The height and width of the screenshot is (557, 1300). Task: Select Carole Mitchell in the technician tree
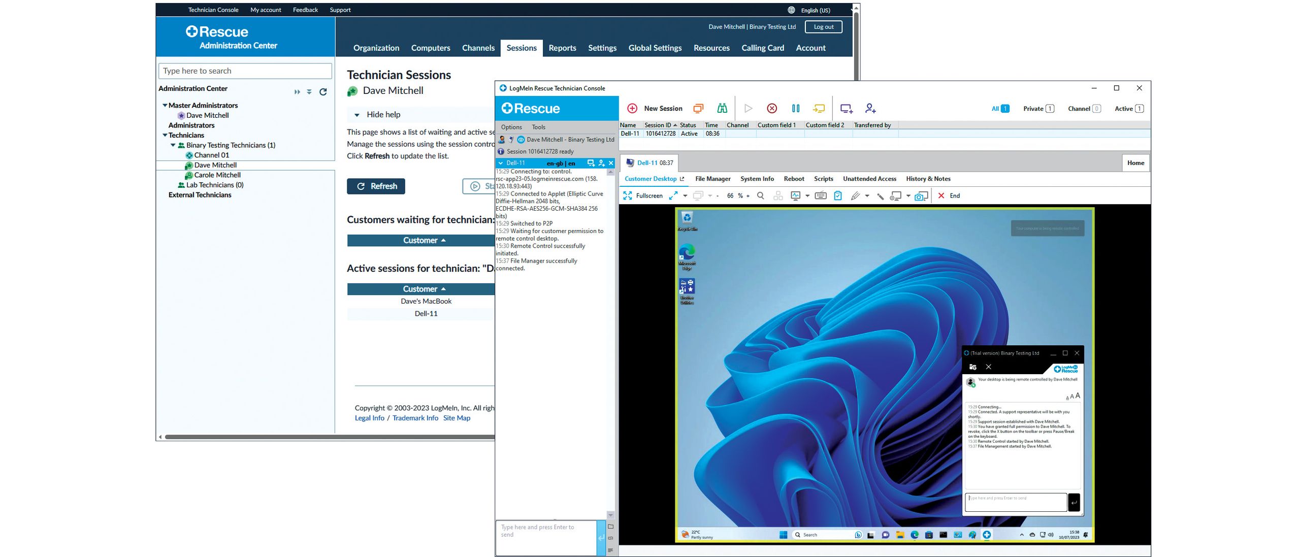[217, 175]
